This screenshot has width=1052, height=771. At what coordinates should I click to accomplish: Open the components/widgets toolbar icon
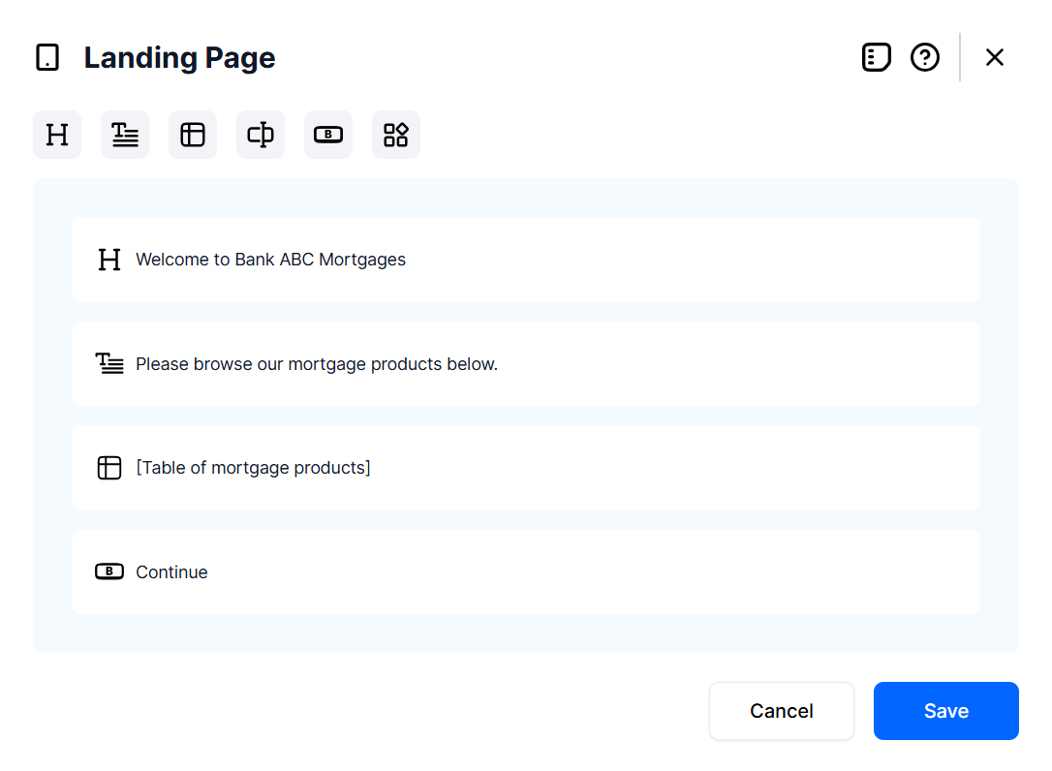(396, 135)
